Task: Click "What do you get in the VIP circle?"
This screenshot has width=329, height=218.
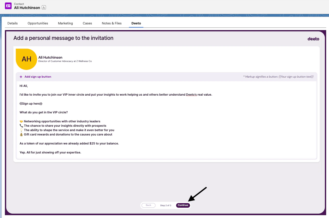Action: pos(44,112)
